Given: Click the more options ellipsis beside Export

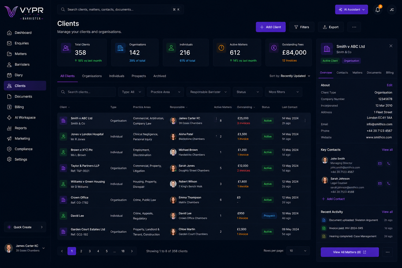Looking at the screenshot, I should pyautogui.click(x=354, y=27).
